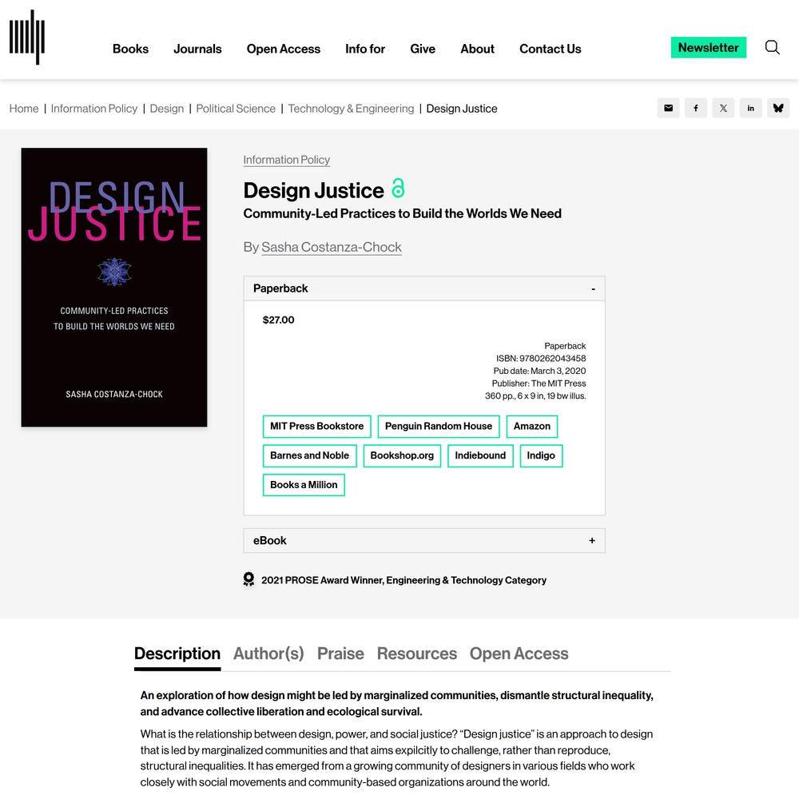
Task: Open the About menu
Action: point(477,49)
